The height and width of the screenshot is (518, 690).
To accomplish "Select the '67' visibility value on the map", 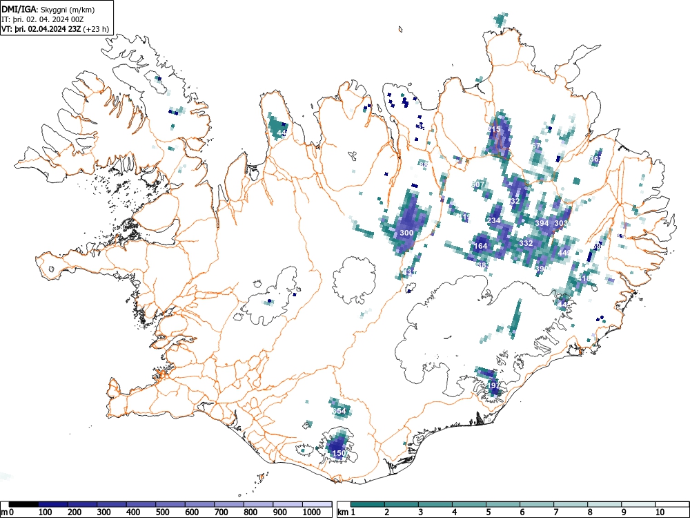I will [x=536, y=146].
